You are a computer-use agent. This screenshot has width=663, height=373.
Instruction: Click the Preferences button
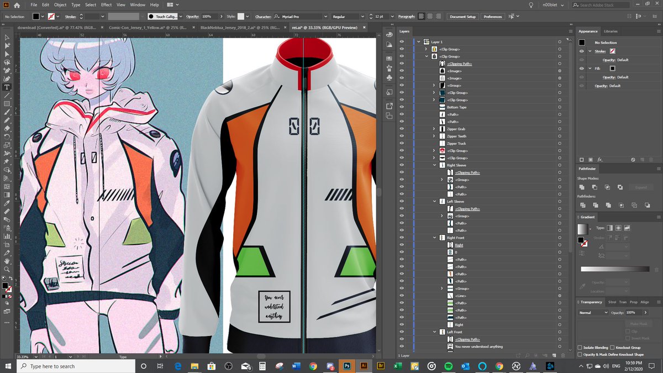coord(493,17)
